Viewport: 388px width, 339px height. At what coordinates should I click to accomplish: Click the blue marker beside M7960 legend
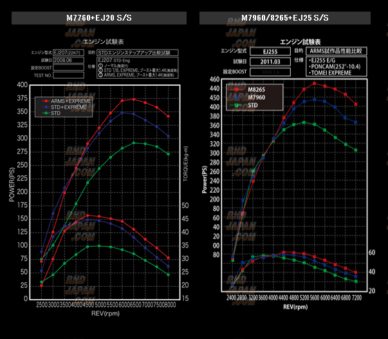(x=237, y=97)
